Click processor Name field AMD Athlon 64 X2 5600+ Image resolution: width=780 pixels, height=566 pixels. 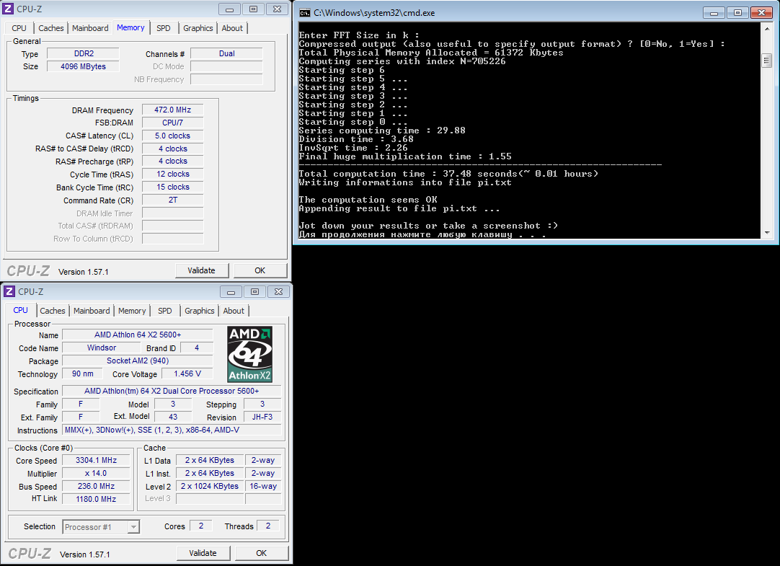coord(138,335)
